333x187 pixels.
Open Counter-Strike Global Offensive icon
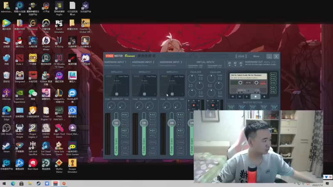(85, 26)
